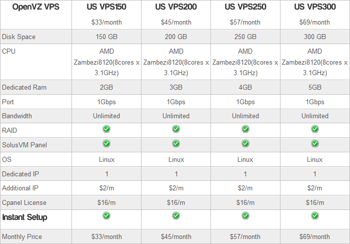The image size is (350, 244).
Task: Click SolusVM Panel checkmark under US VPS250
Action: click(245, 144)
